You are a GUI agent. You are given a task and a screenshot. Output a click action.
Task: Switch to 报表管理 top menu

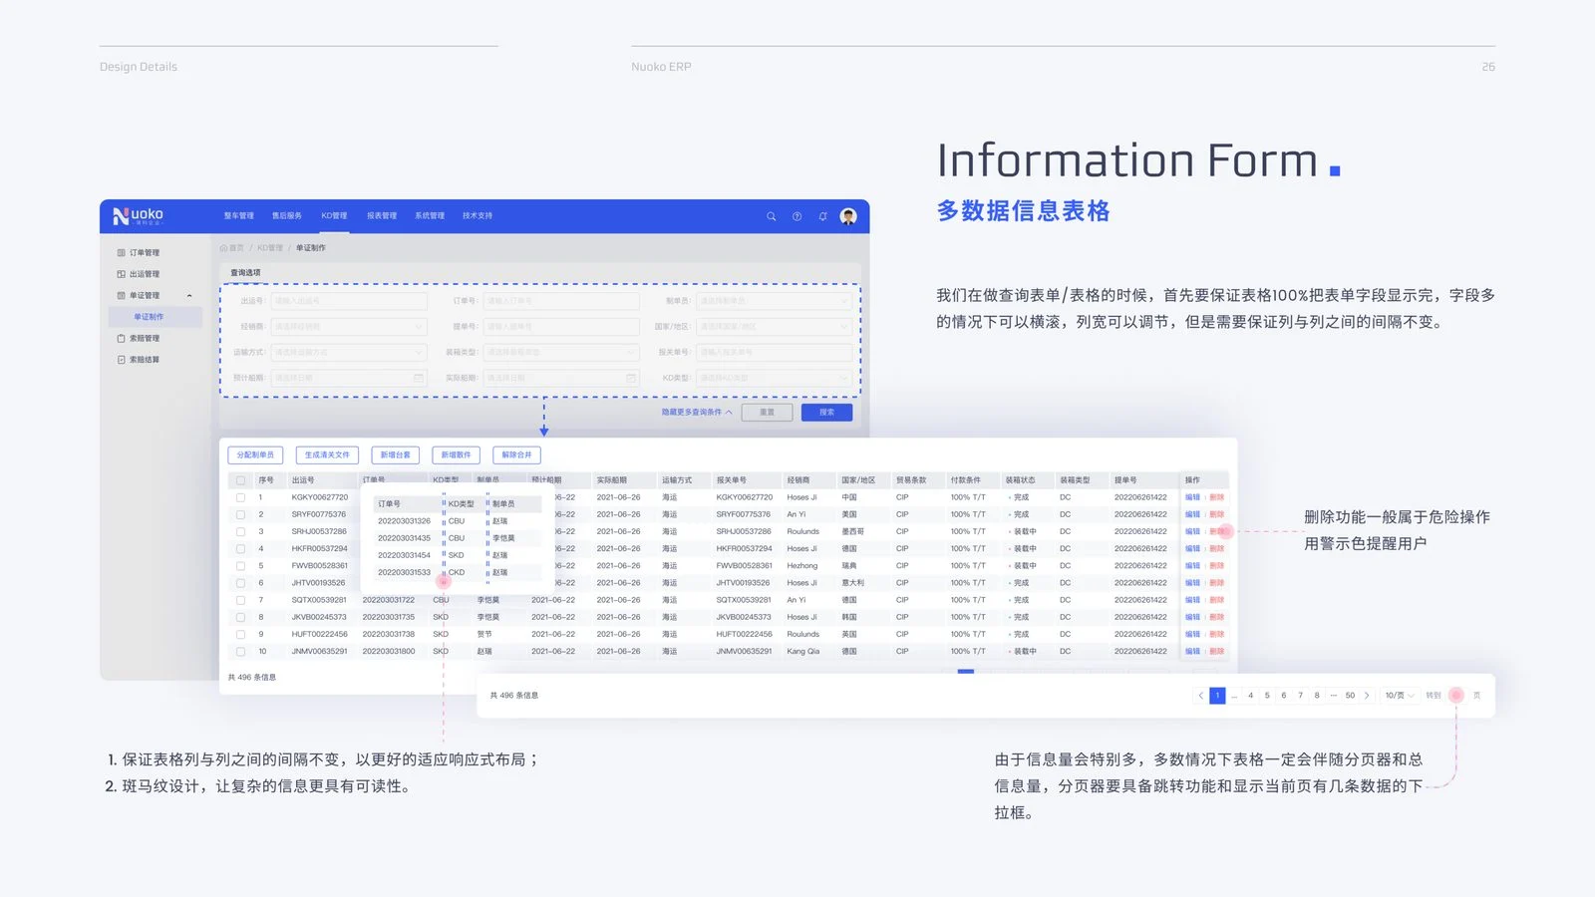tap(382, 216)
